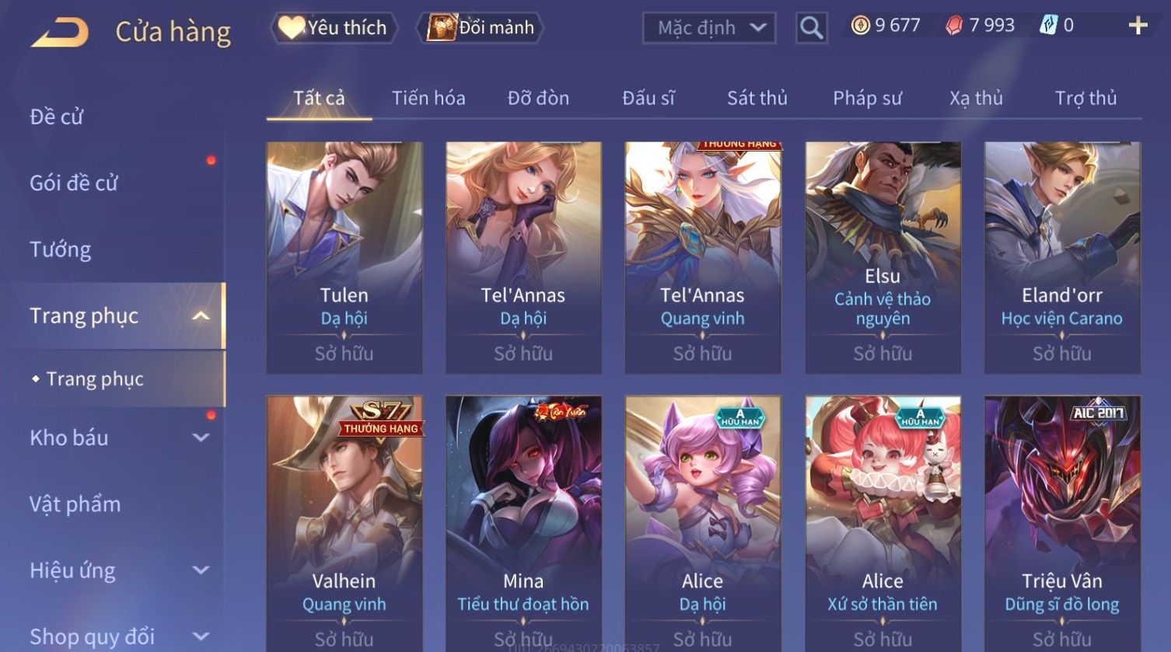This screenshot has width=1171, height=652.
Task: Collapse the Trang phục sidebar section
Action: coord(201,316)
